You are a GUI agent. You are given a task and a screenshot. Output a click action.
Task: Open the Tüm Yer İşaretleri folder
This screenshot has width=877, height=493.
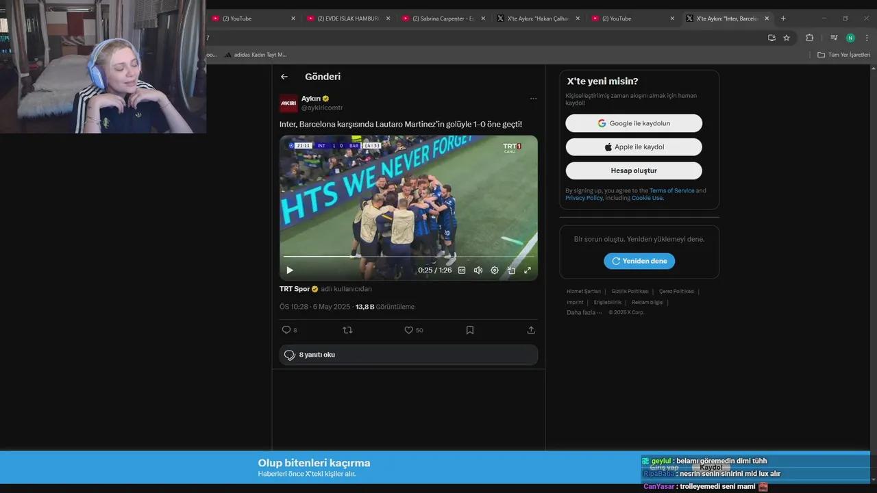coord(843,55)
